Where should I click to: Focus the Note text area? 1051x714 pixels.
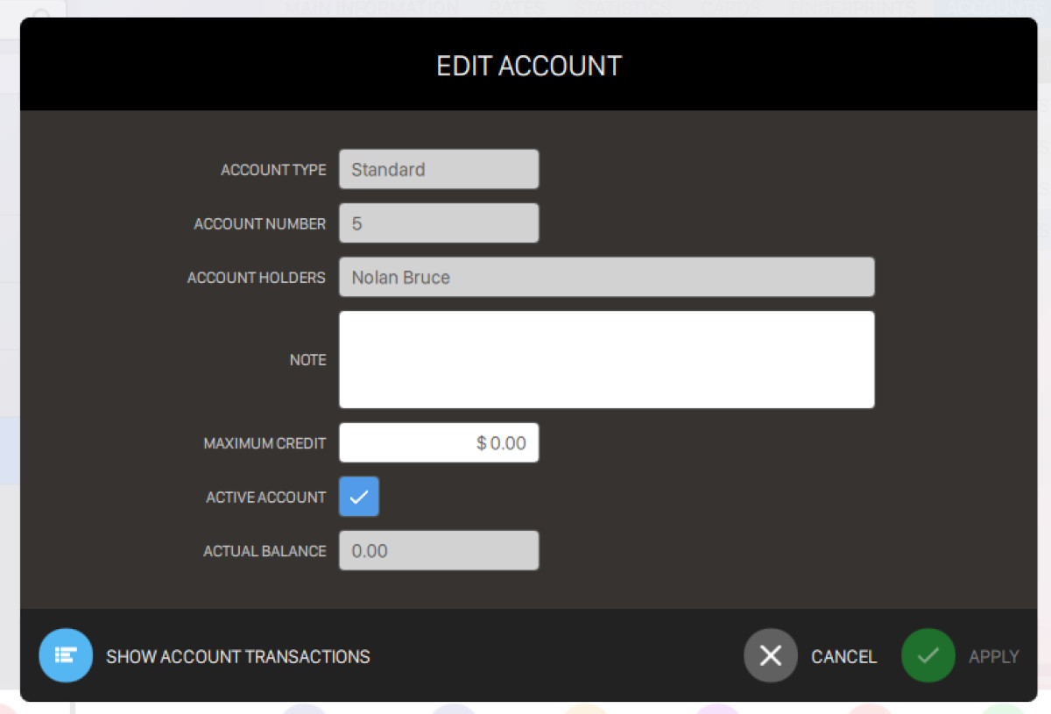point(606,359)
